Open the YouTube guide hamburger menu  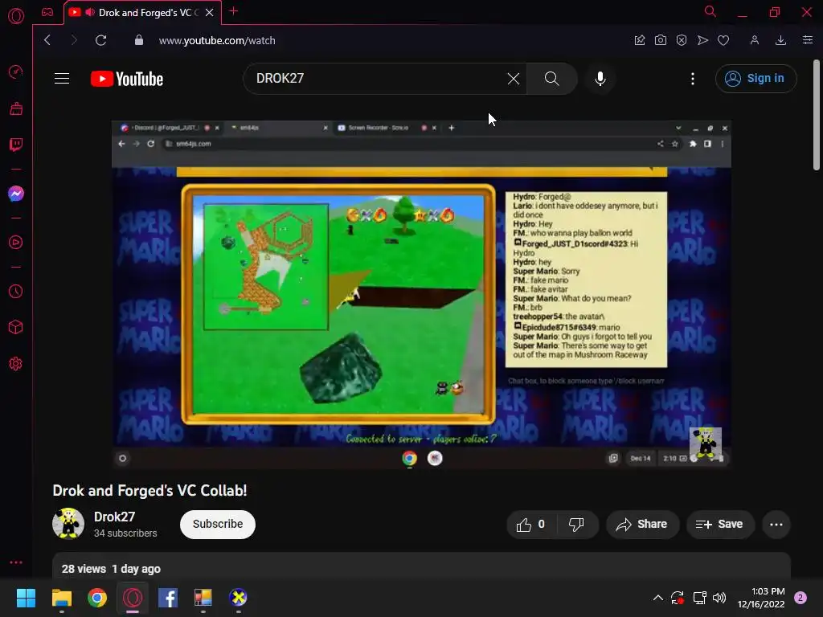pyautogui.click(x=62, y=79)
